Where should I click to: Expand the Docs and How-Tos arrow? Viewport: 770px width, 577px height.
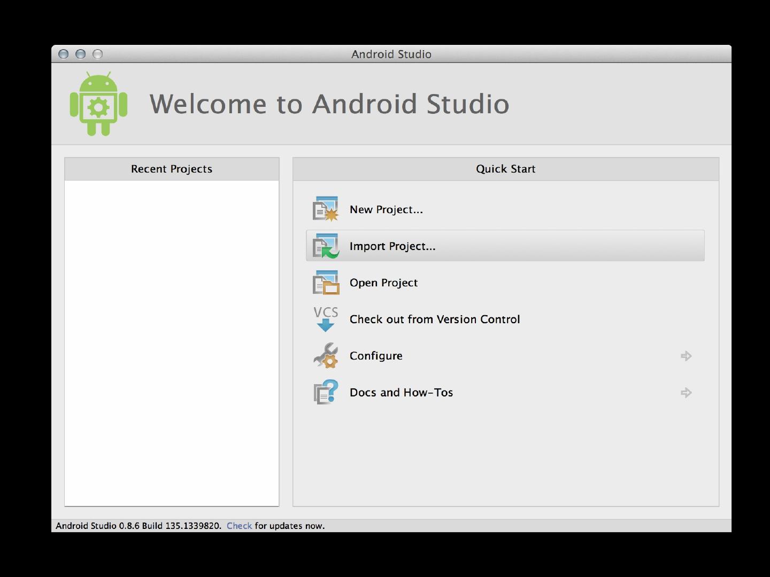click(x=686, y=393)
